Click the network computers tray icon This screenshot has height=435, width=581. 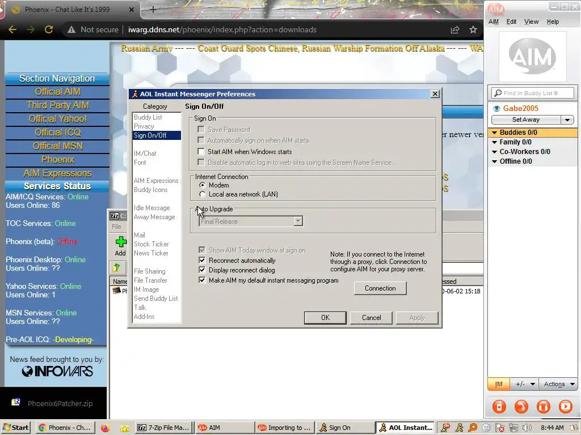tap(513, 428)
